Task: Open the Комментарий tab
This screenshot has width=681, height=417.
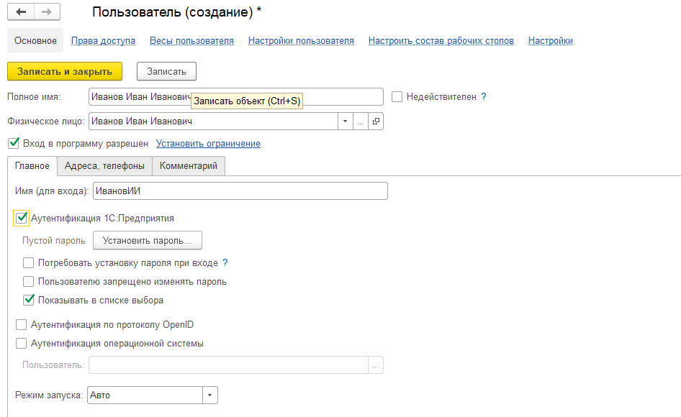Action: pyautogui.click(x=189, y=166)
